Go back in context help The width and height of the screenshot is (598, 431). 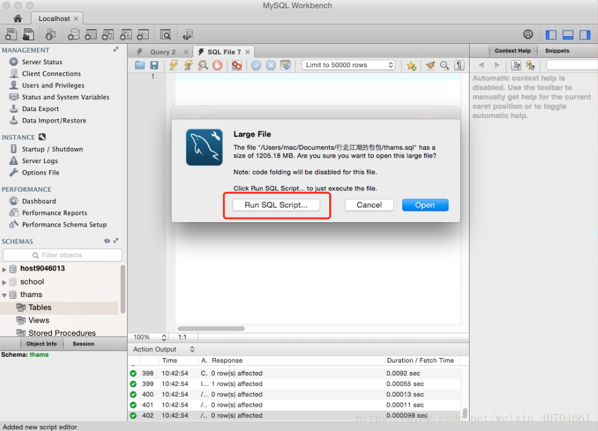482,65
